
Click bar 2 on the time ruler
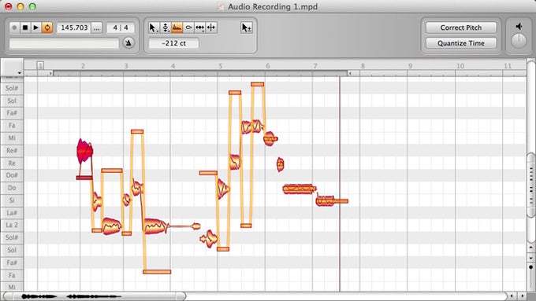83,66
